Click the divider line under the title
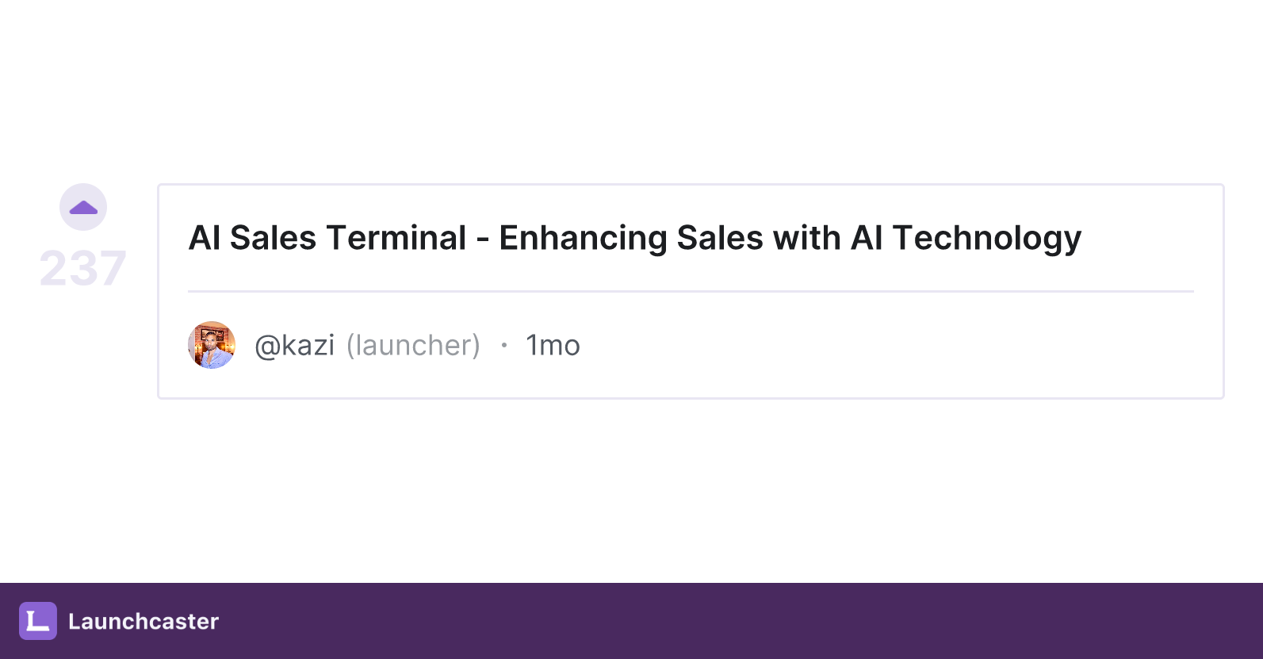Image resolution: width=1263 pixels, height=659 pixels. click(691, 291)
